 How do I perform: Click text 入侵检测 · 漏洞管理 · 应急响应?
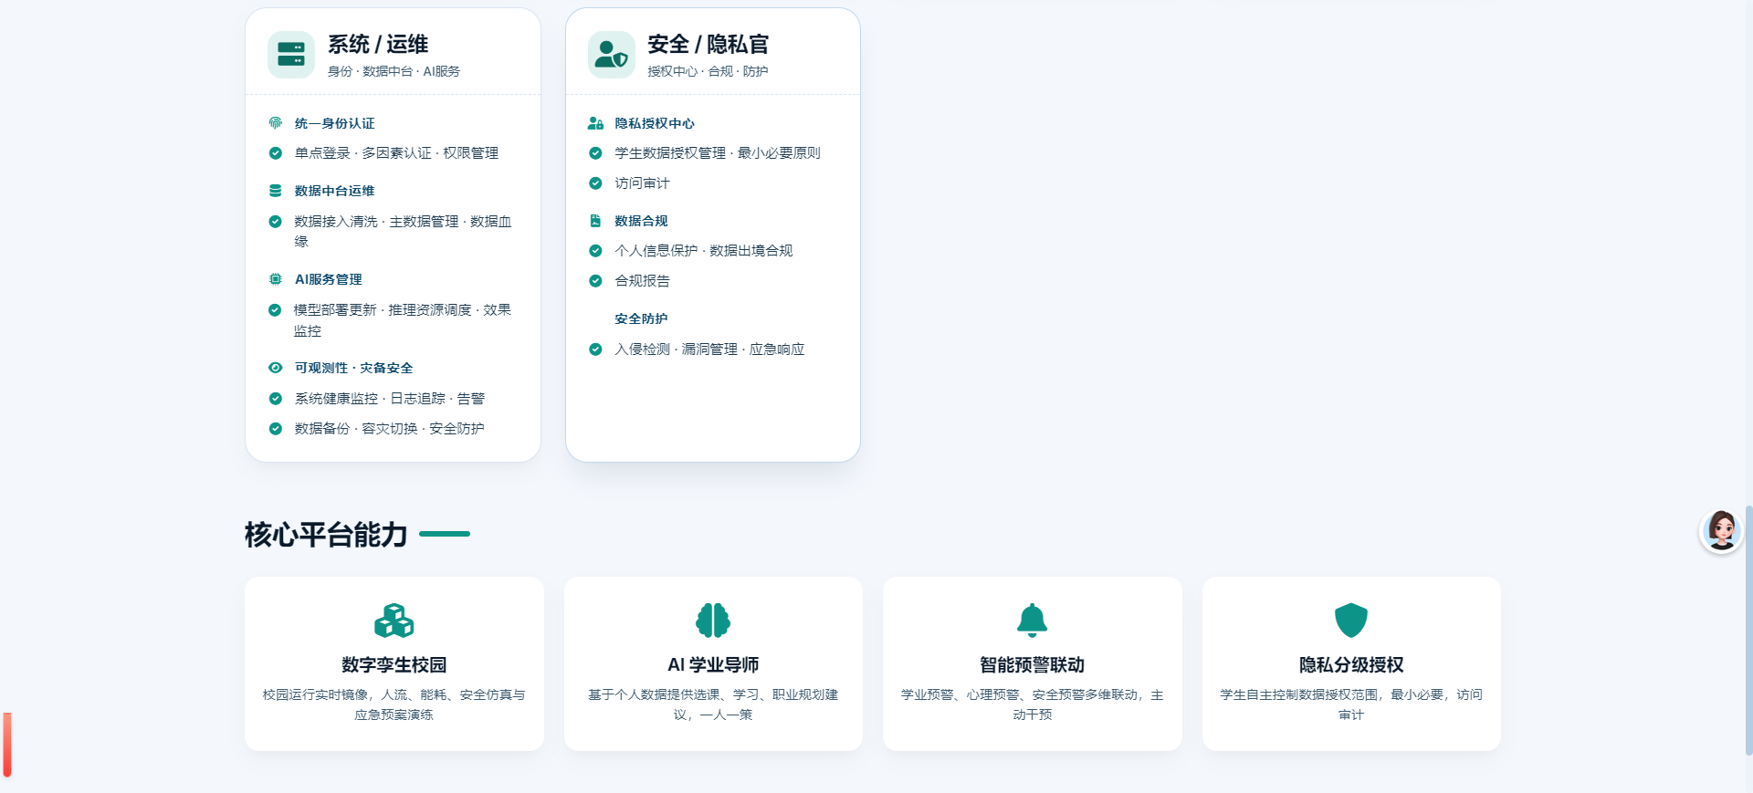coord(709,350)
